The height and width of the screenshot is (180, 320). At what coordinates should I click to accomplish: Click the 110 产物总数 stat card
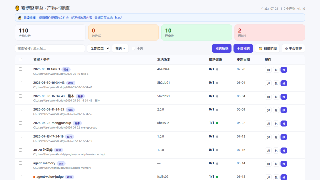coord(50,32)
